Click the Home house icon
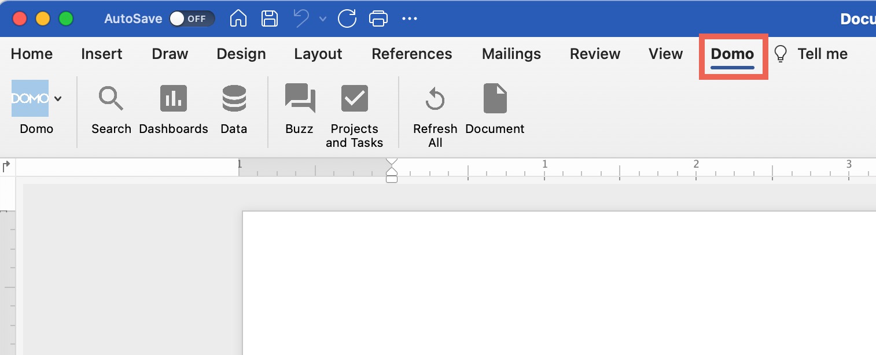Viewport: 876px width, 355px height. coord(238,18)
